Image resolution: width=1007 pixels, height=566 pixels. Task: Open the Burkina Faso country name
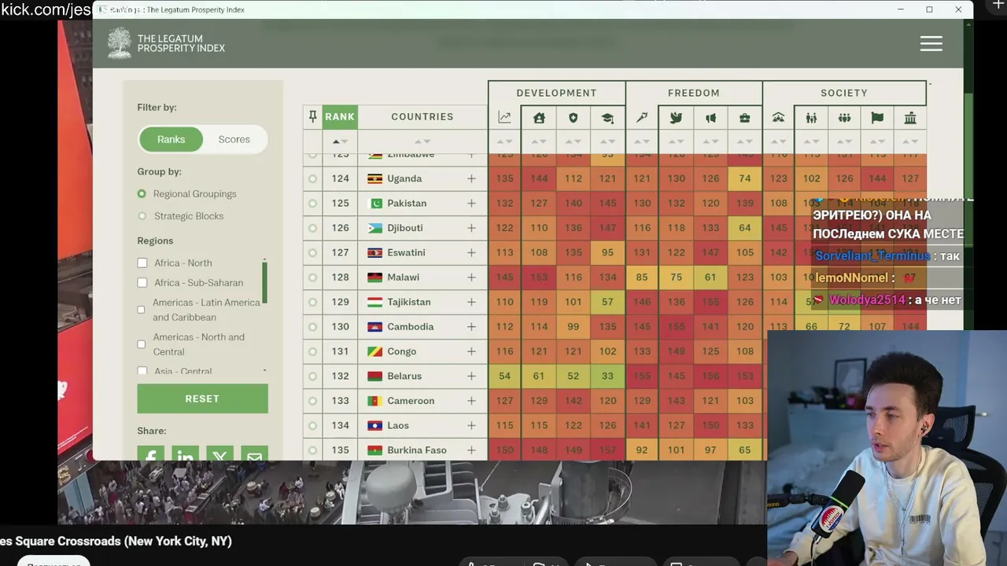point(417,450)
